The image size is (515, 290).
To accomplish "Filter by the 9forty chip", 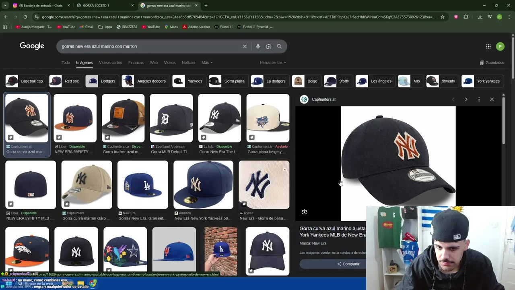I will [338, 81].
